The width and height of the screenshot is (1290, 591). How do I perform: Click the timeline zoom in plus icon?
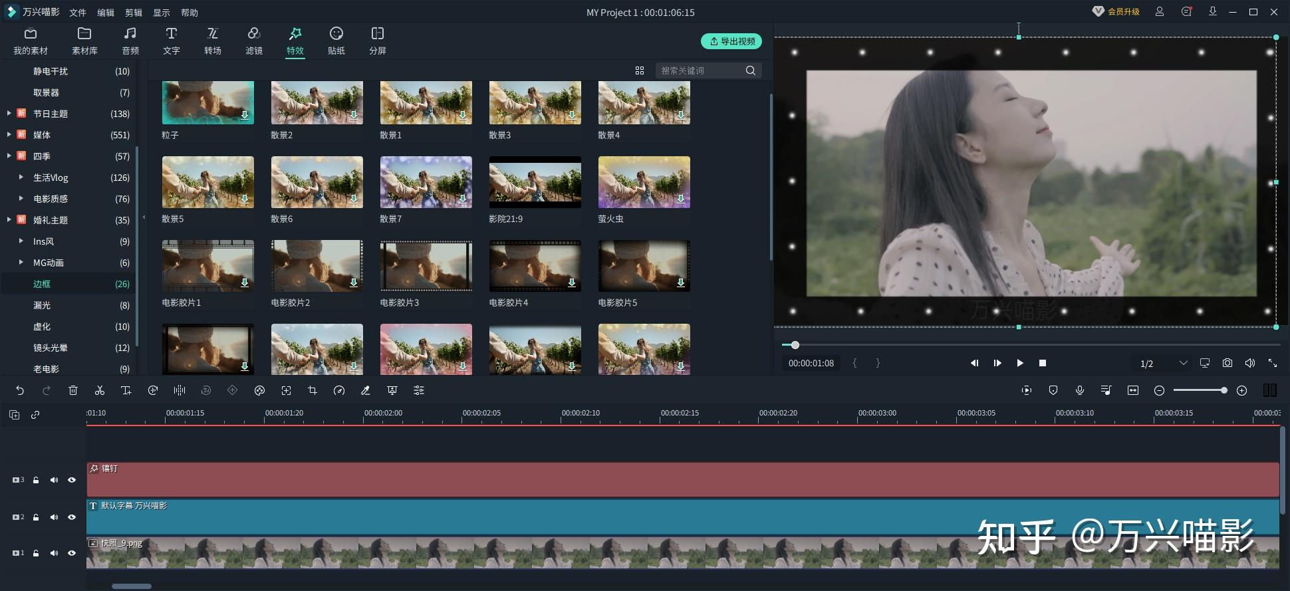click(1241, 391)
